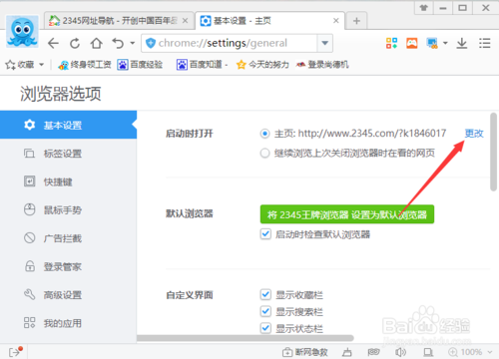The image size is (499, 359).
Task: Click 断网急救 in the status bar
Action: [x=305, y=352]
